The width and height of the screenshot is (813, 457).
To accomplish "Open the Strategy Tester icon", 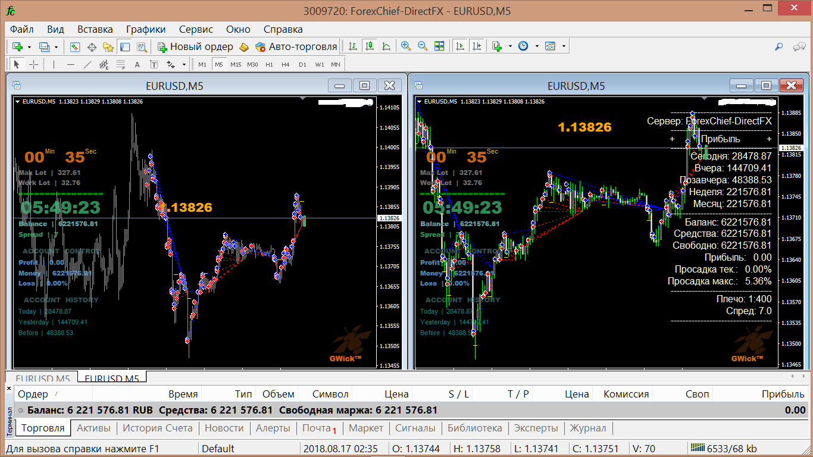I will pos(141,46).
